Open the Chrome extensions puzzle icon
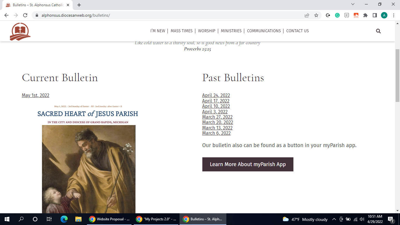Screen dimensions: 400x225 tap(365, 15)
